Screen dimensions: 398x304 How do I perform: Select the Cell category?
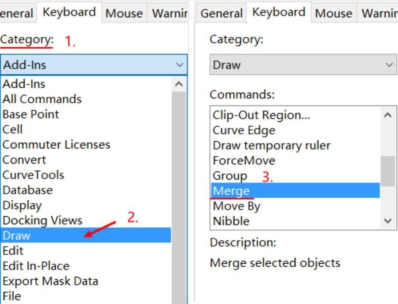pos(12,129)
